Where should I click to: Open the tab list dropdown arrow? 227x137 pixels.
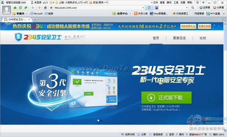point(224,19)
